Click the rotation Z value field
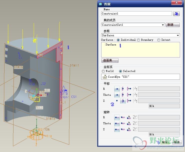Image resolution: width=185 pixels, height=152 pixels. click(x=159, y=129)
